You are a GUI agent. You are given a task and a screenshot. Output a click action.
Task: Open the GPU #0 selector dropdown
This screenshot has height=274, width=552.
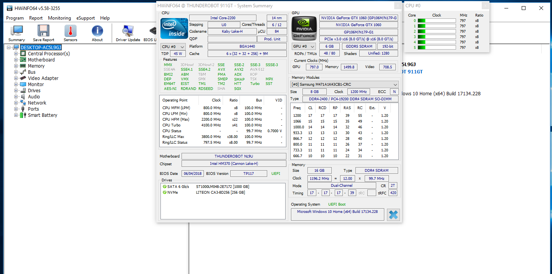point(304,46)
